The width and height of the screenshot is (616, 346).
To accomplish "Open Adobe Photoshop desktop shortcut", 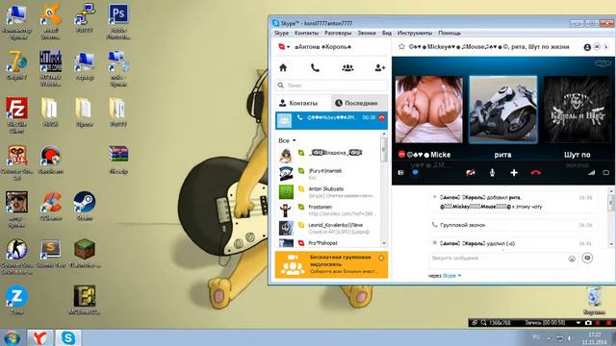I will point(118,21).
